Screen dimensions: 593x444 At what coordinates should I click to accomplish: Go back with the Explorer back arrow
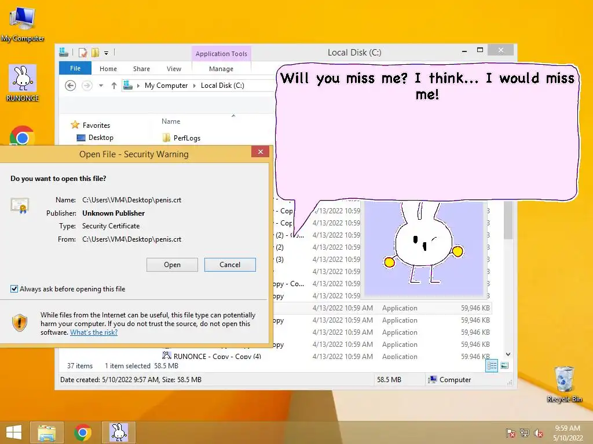tap(70, 86)
